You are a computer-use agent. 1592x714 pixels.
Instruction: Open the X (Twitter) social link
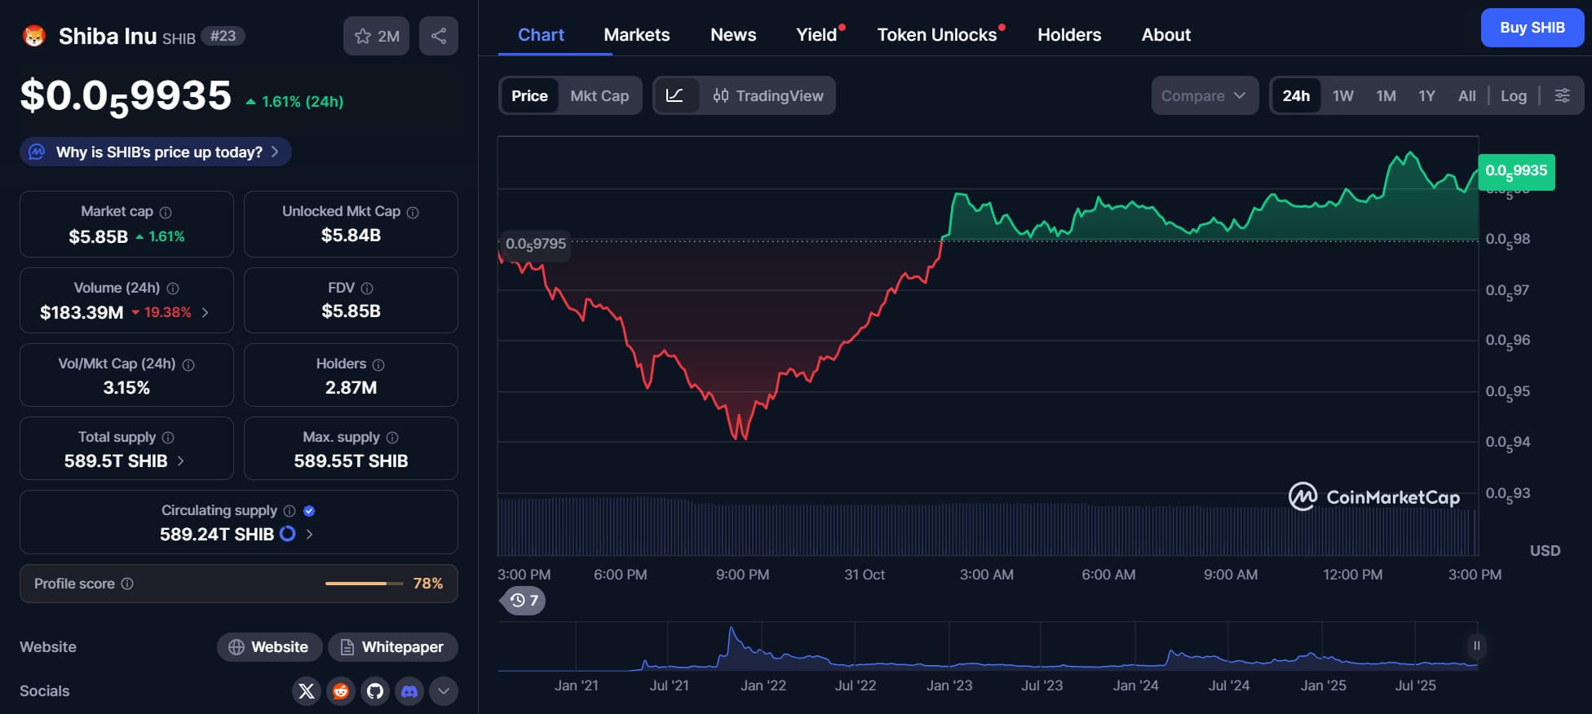pyautogui.click(x=307, y=691)
